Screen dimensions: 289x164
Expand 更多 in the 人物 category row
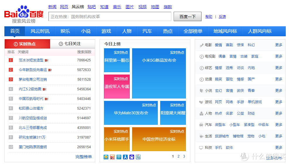[279, 113]
